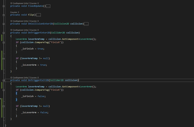
Task: Expand OnCollisionEnter2D using the margin plus box
Action: coord(4,24)
